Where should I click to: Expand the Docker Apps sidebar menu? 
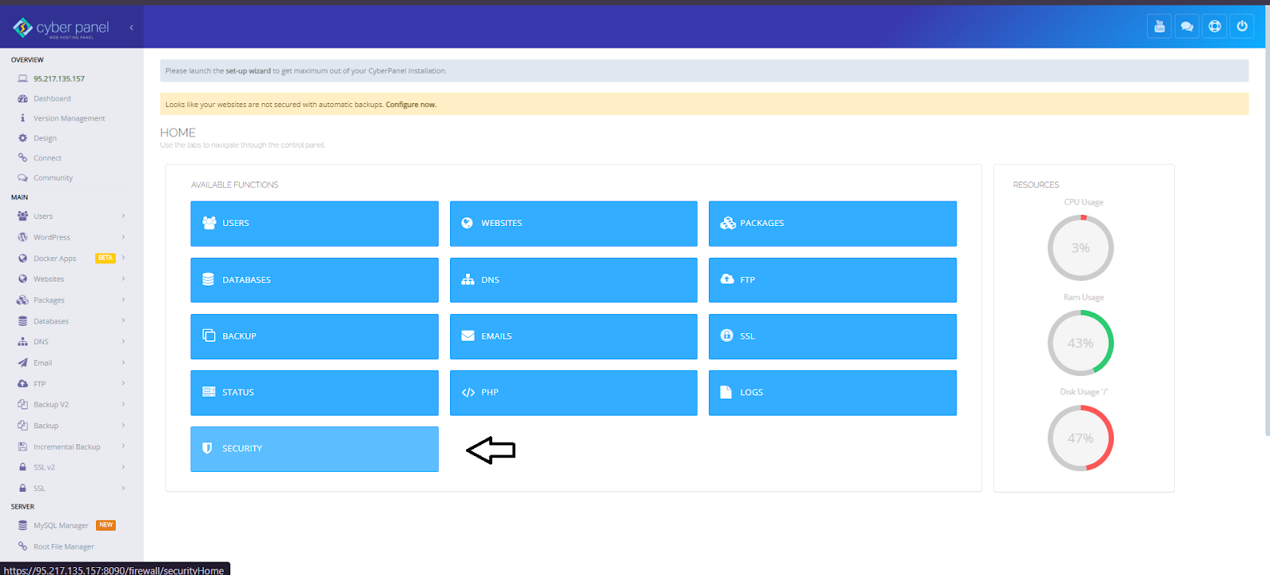71,258
